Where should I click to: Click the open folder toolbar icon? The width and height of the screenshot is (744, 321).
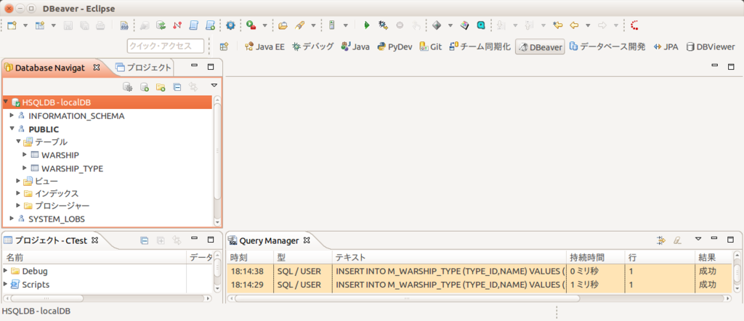pyautogui.click(x=283, y=25)
